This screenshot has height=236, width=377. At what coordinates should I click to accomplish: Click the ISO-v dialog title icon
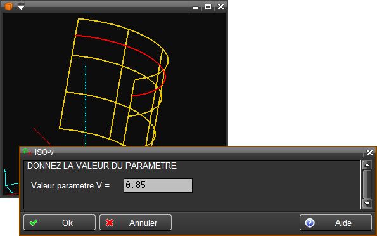[x=27, y=152]
